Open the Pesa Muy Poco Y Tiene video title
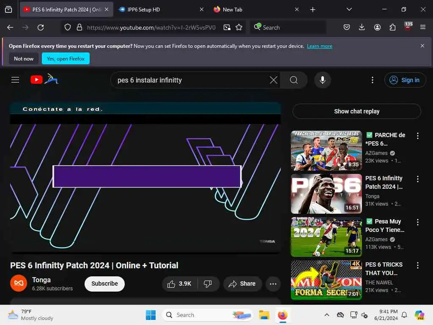 (385, 226)
